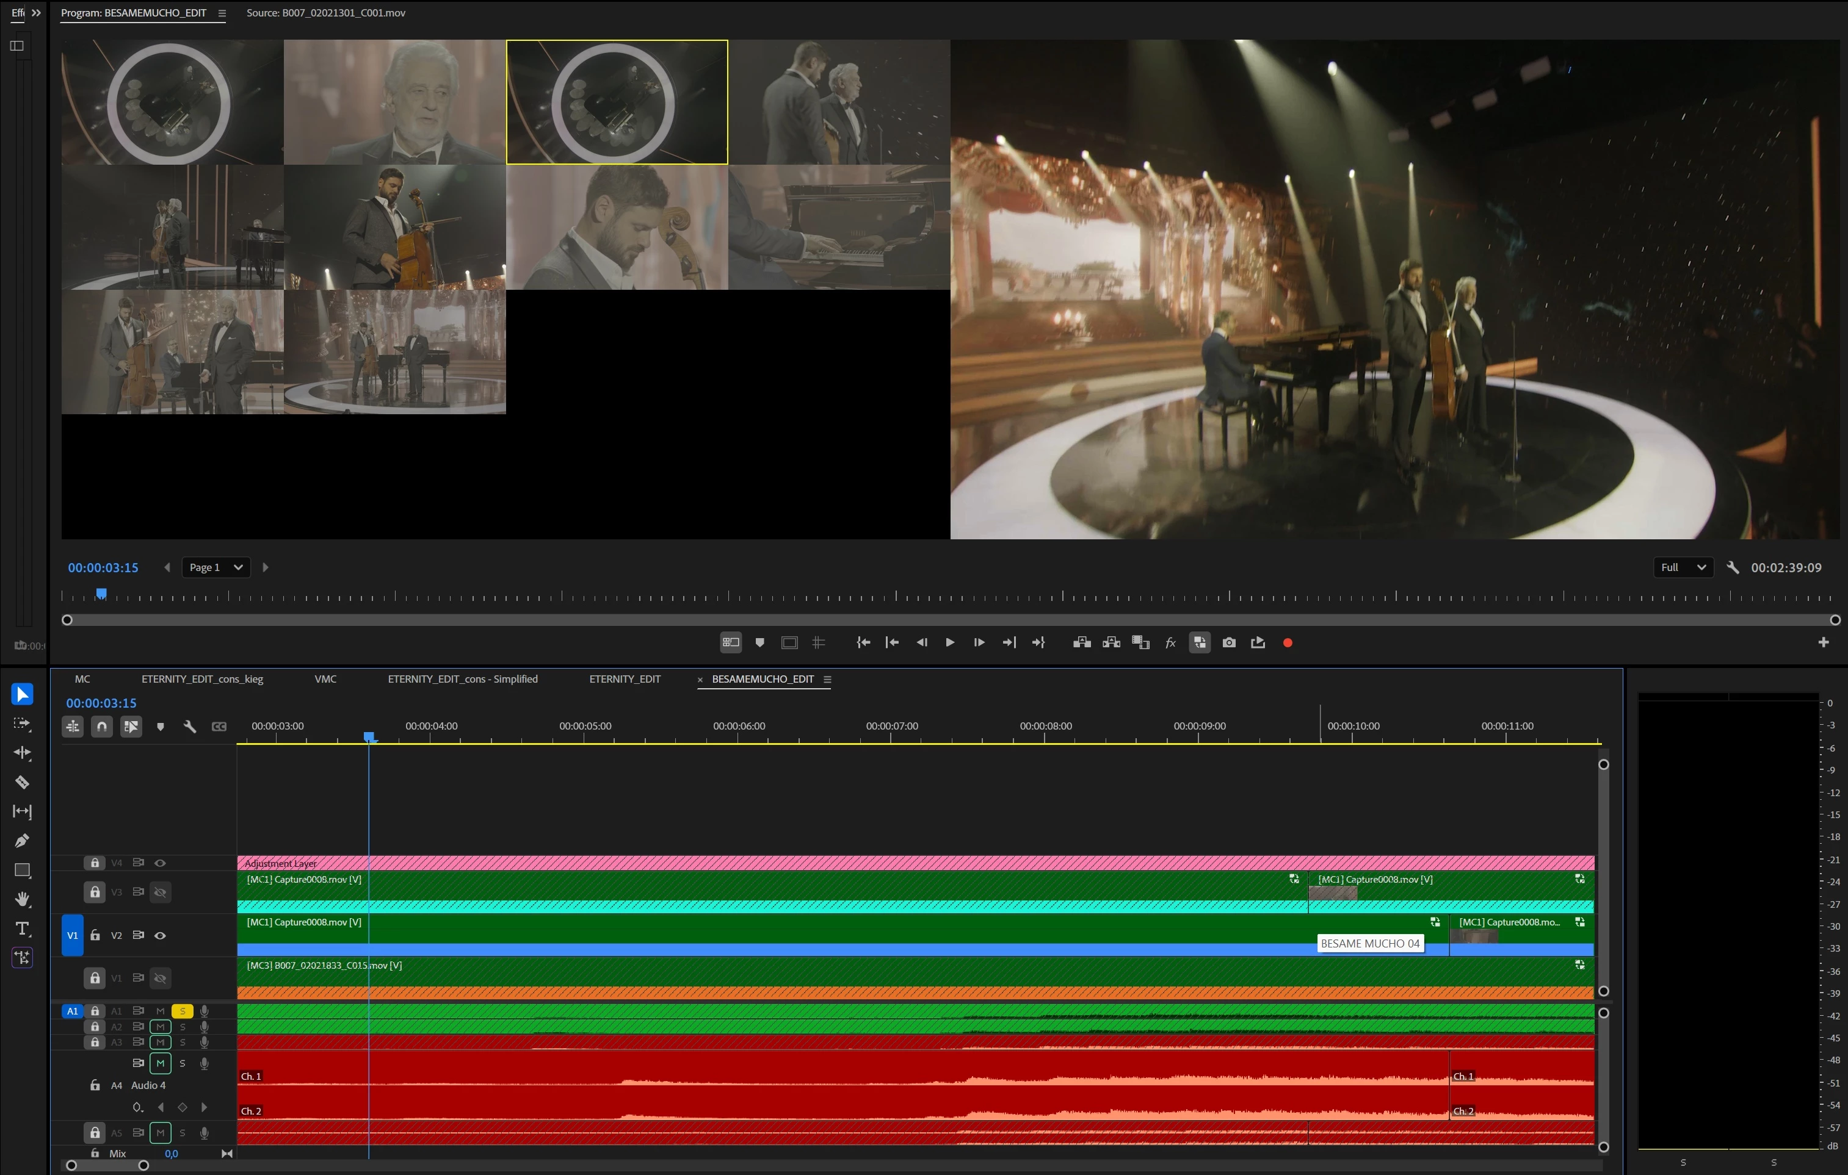This screenshot has width=1848, height=1175.
Task: Select the Type tool
Action: pos(22,929)
